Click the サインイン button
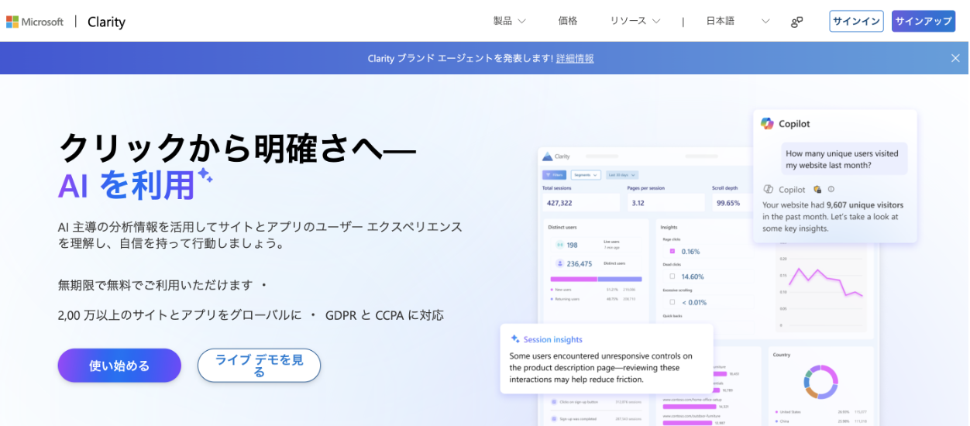The height and width of the screenshot is (426, 970). [x=856, y=21]
